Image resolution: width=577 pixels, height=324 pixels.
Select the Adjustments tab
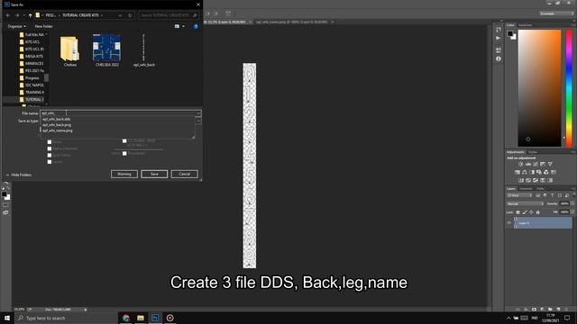516,152
